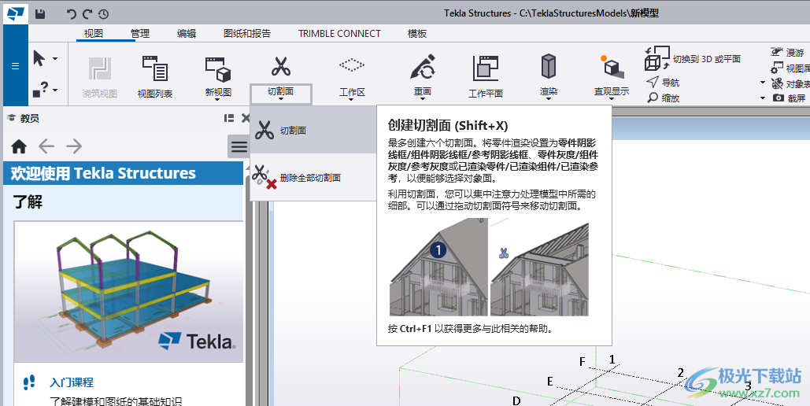Viewport: 810px width, 406px height.
Task: Click the 教员 instructor panel title
Action: pyautogui.click(x=29, y=118)
